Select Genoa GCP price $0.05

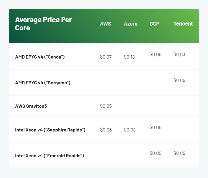click(155, 54)
